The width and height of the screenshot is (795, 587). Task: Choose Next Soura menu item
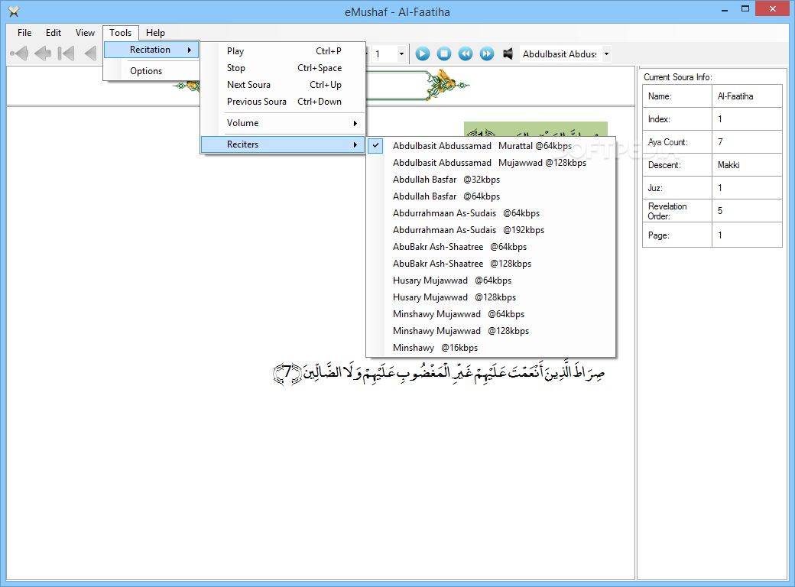tap(283, 85)
